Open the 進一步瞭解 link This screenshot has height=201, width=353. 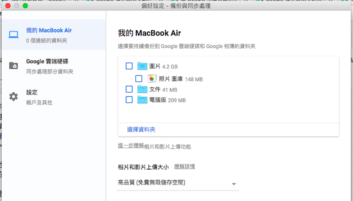coord(131,146)
